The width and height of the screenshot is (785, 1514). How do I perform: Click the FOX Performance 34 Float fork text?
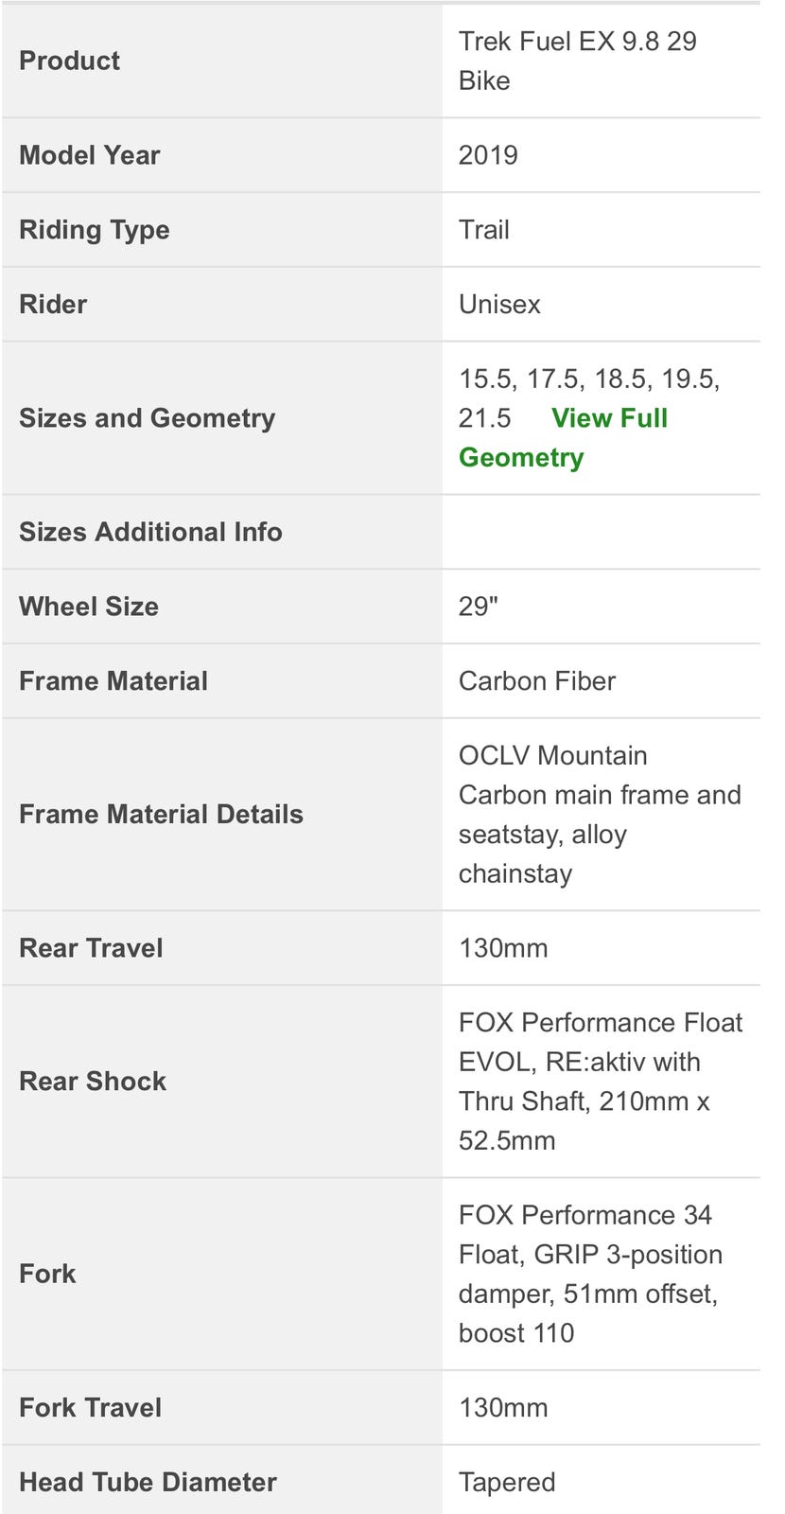590,1274
